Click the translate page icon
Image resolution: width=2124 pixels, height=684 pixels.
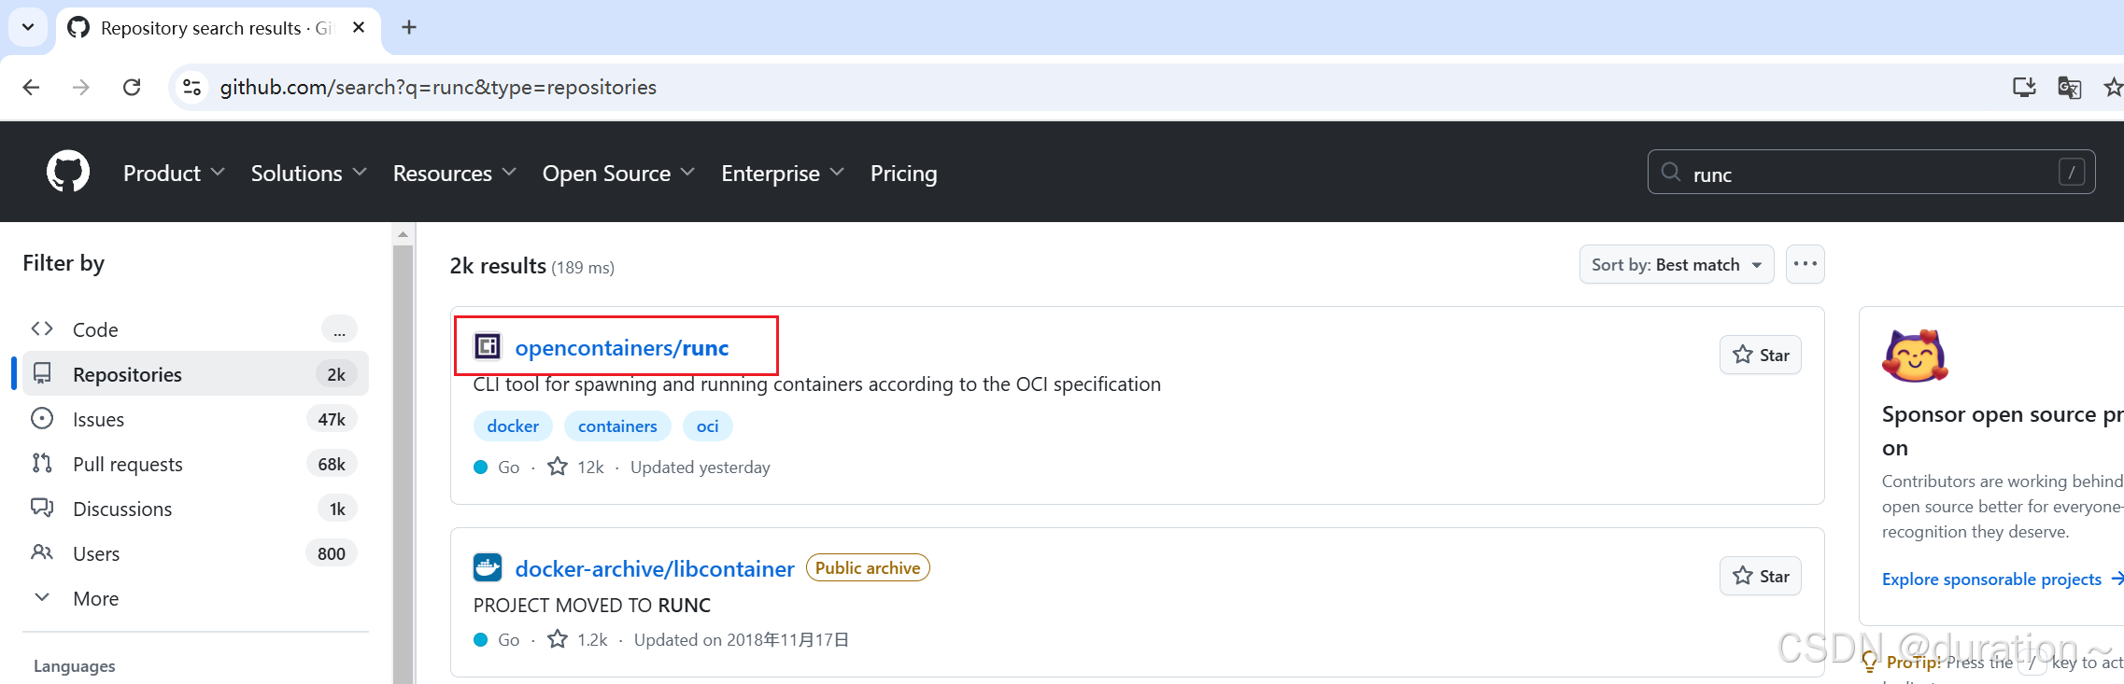coord(2069,87)
